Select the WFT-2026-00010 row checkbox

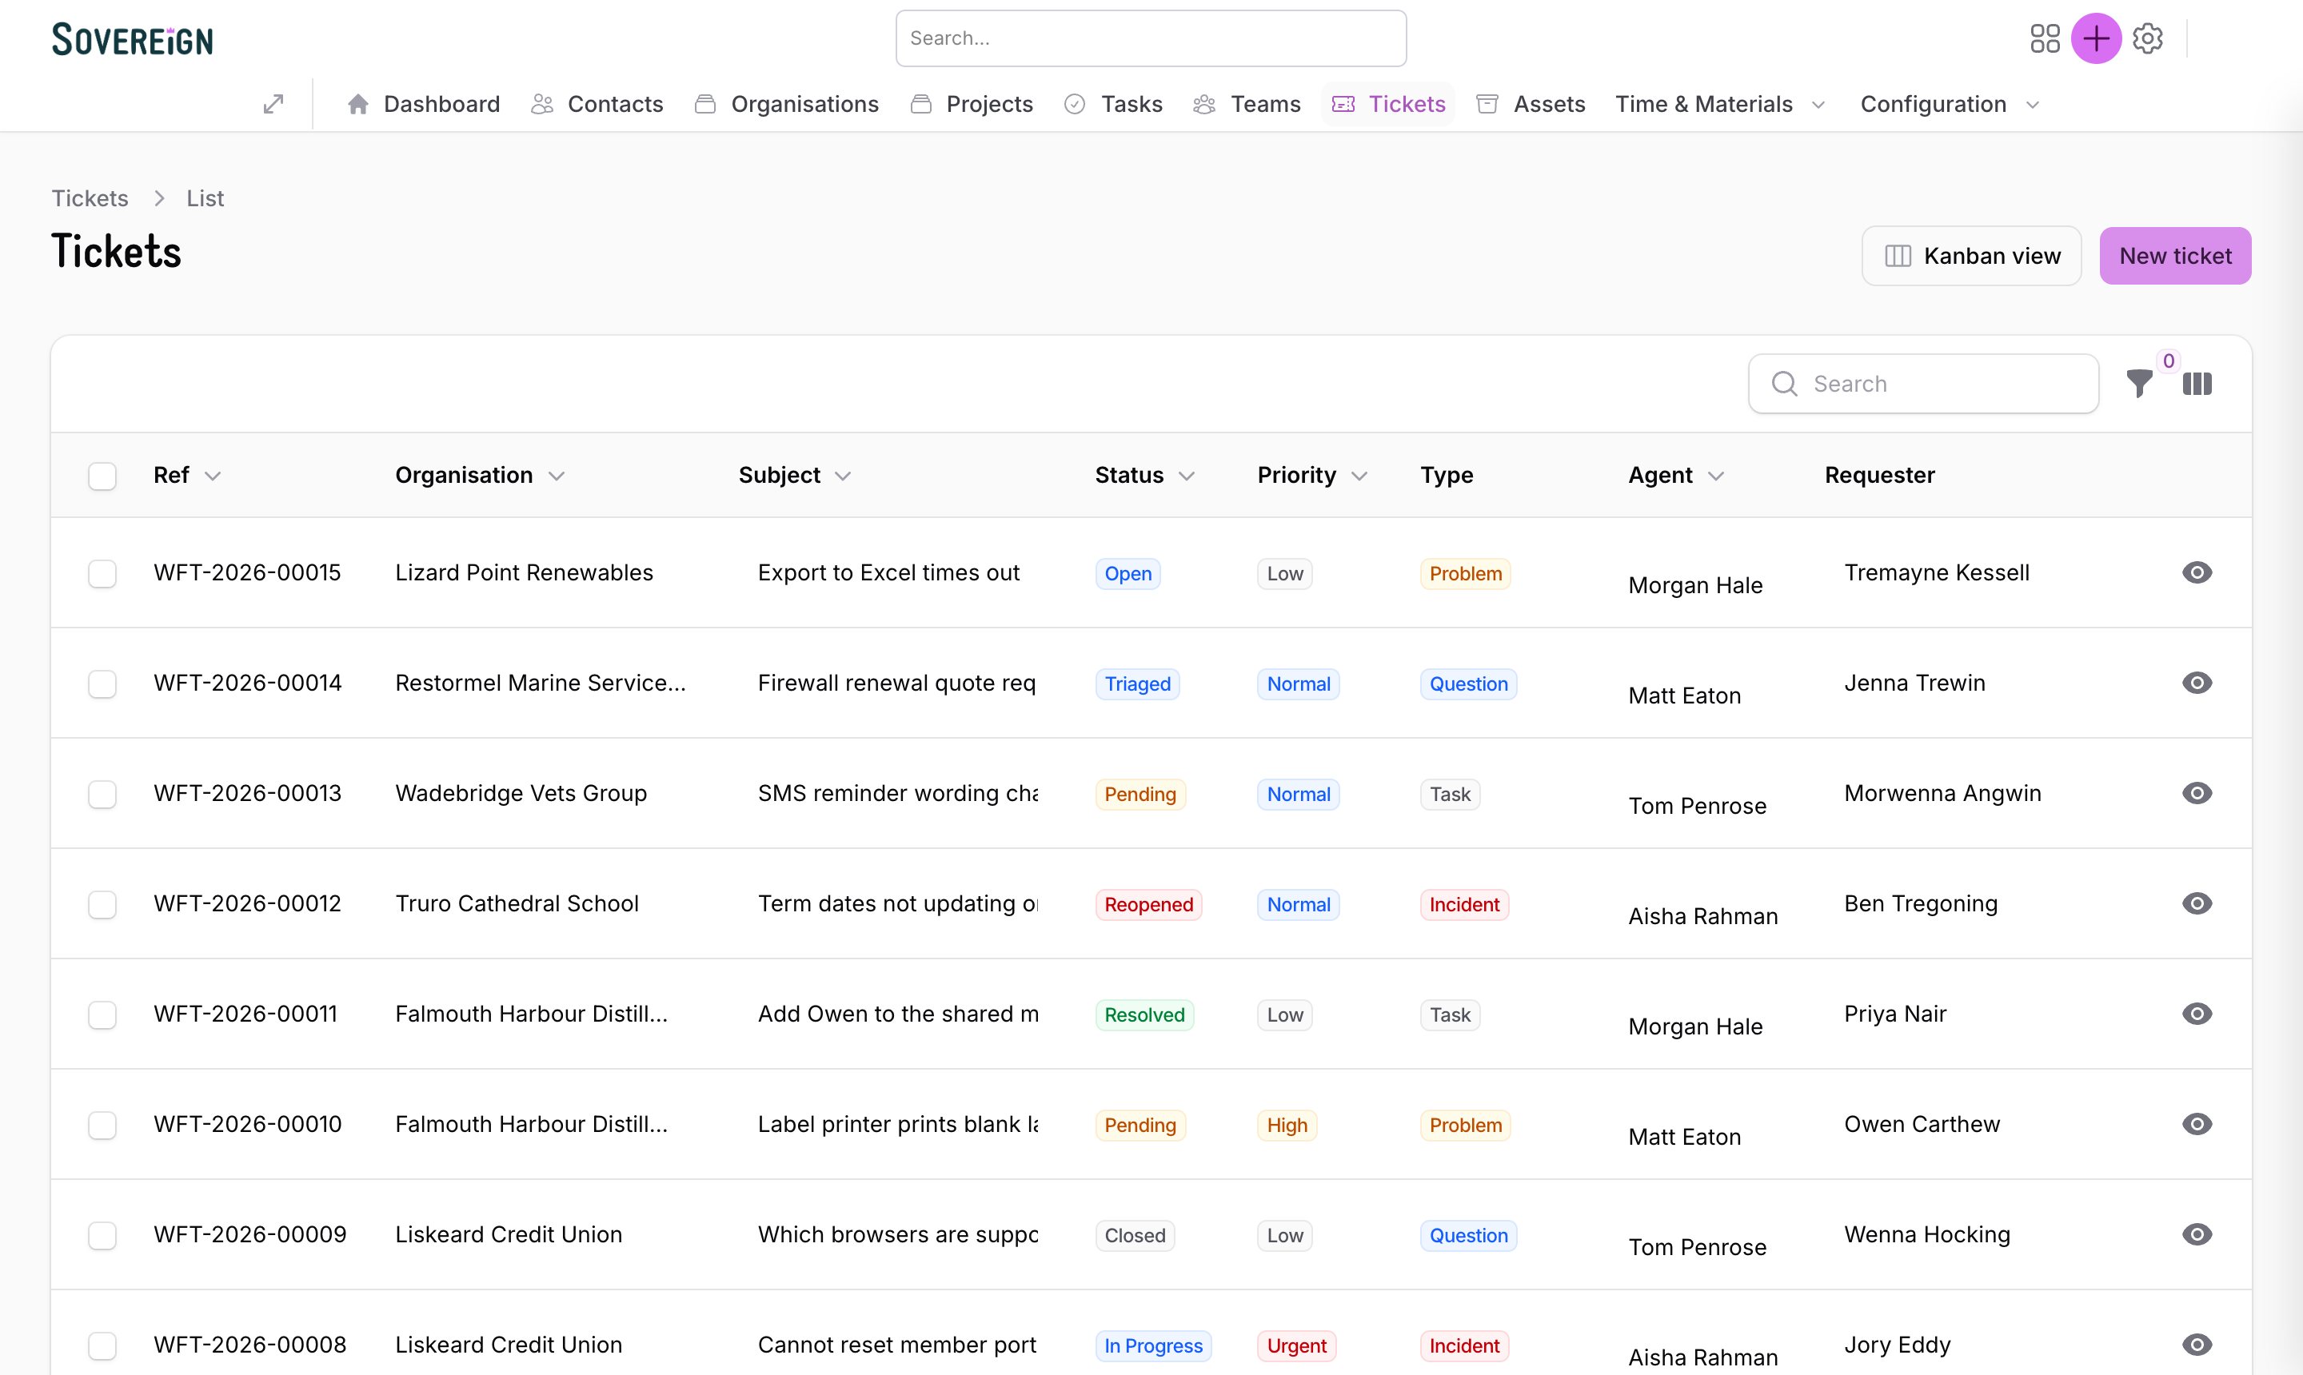click(102, 1125)
